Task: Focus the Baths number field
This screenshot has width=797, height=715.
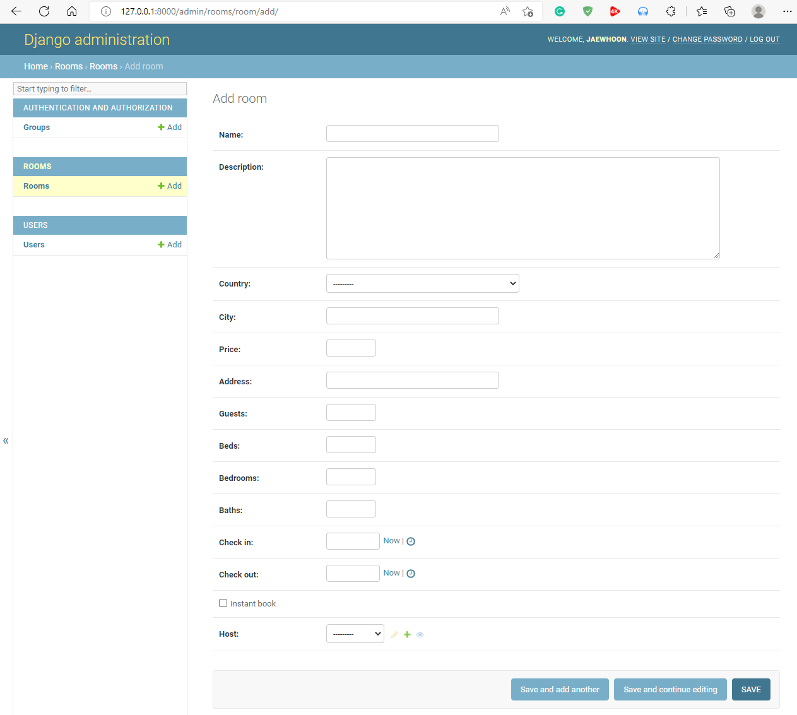Action: tap(351, 509)
